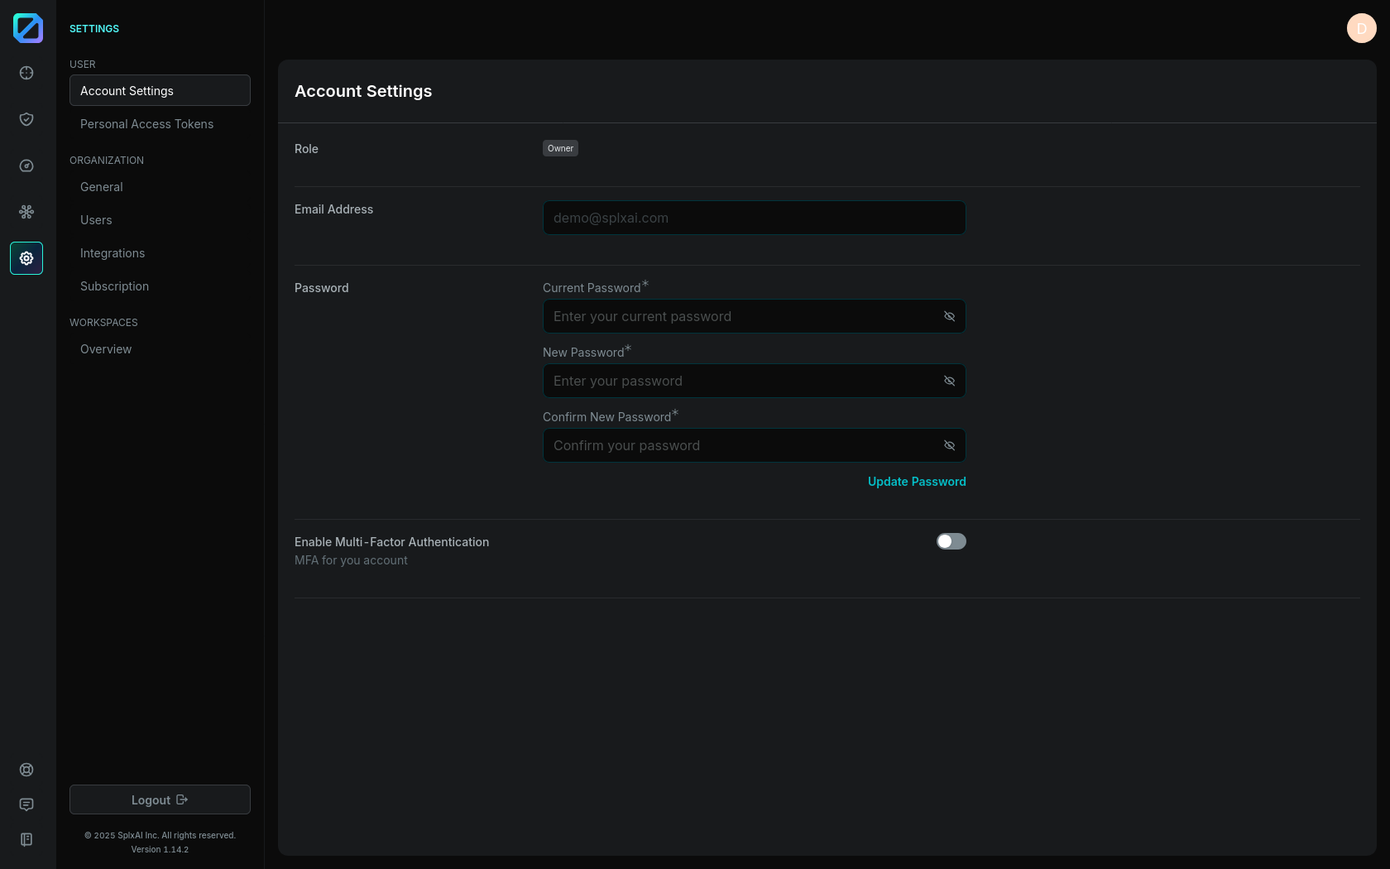
Task: Enable the Multi-Factor Authentication toggle
Action: pyautogui.click(x=951, y=541)
